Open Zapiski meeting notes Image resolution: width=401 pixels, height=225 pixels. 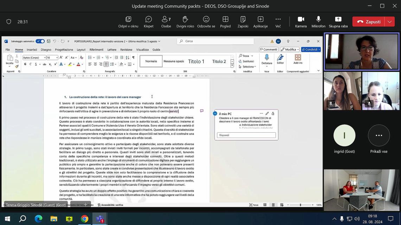[243, 22]
